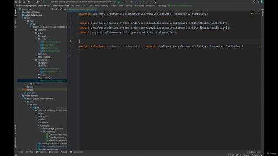This screenshot has height=156, width=278.
Task: Open the Structure tool window side tab
Action: [16, 130]
